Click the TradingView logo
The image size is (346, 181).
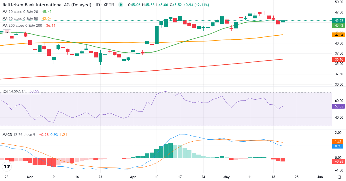(x=7, y=167)
